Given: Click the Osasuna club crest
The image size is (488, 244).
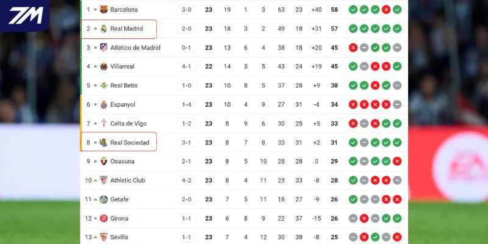Looking at the screenshot, I should tap(104, 162).
